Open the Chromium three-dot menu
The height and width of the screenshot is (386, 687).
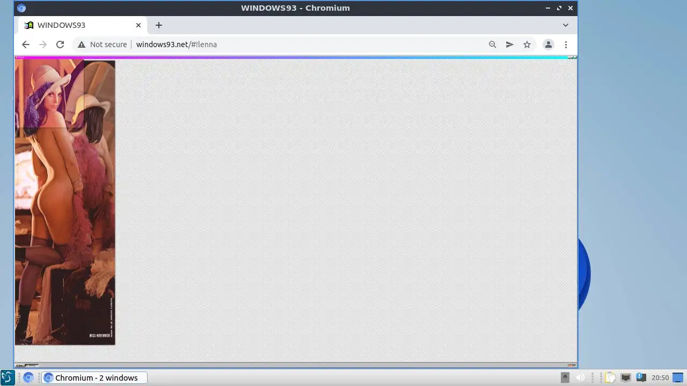[566, 44]
